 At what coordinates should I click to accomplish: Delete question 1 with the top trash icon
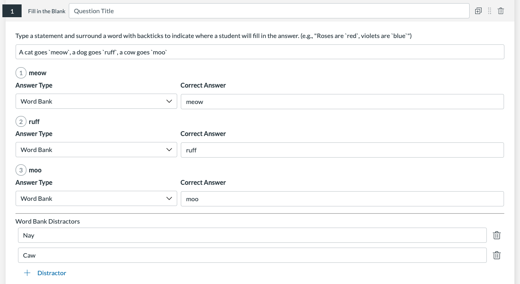coord(501,11)
